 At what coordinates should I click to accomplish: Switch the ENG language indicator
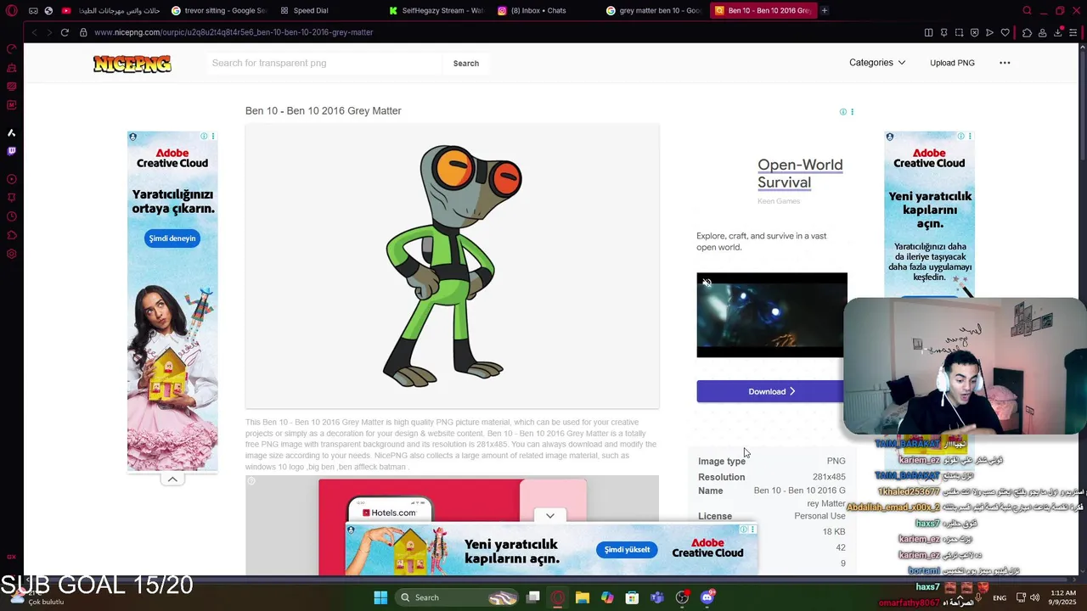(1000, 597)
